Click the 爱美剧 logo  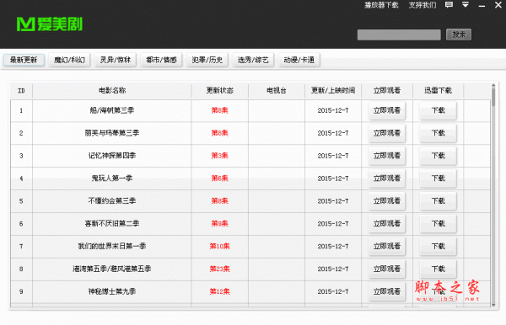50,24
